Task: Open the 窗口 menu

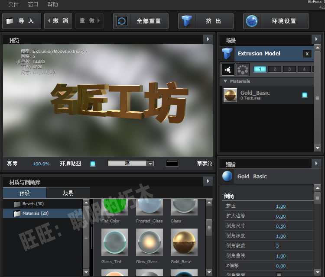Action: [33, 4]
